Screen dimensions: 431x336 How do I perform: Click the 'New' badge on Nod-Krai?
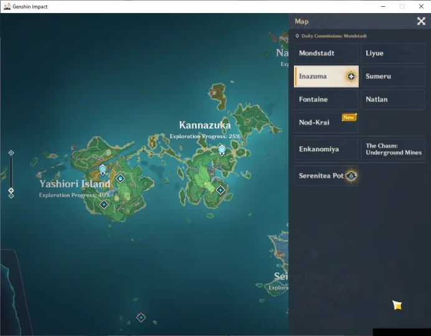(349, 117)
